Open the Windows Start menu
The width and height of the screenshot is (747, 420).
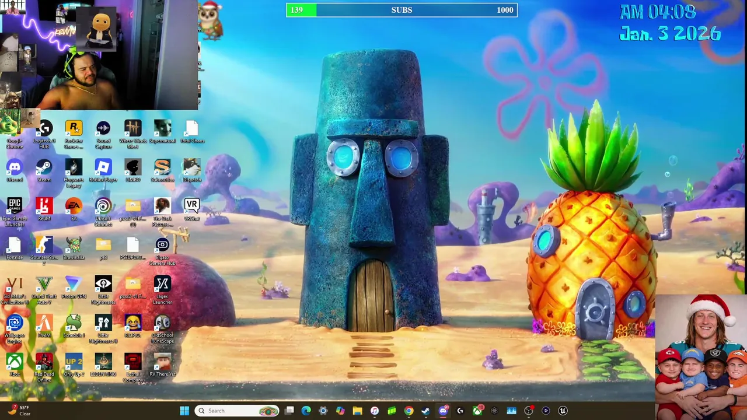point(184,411)
